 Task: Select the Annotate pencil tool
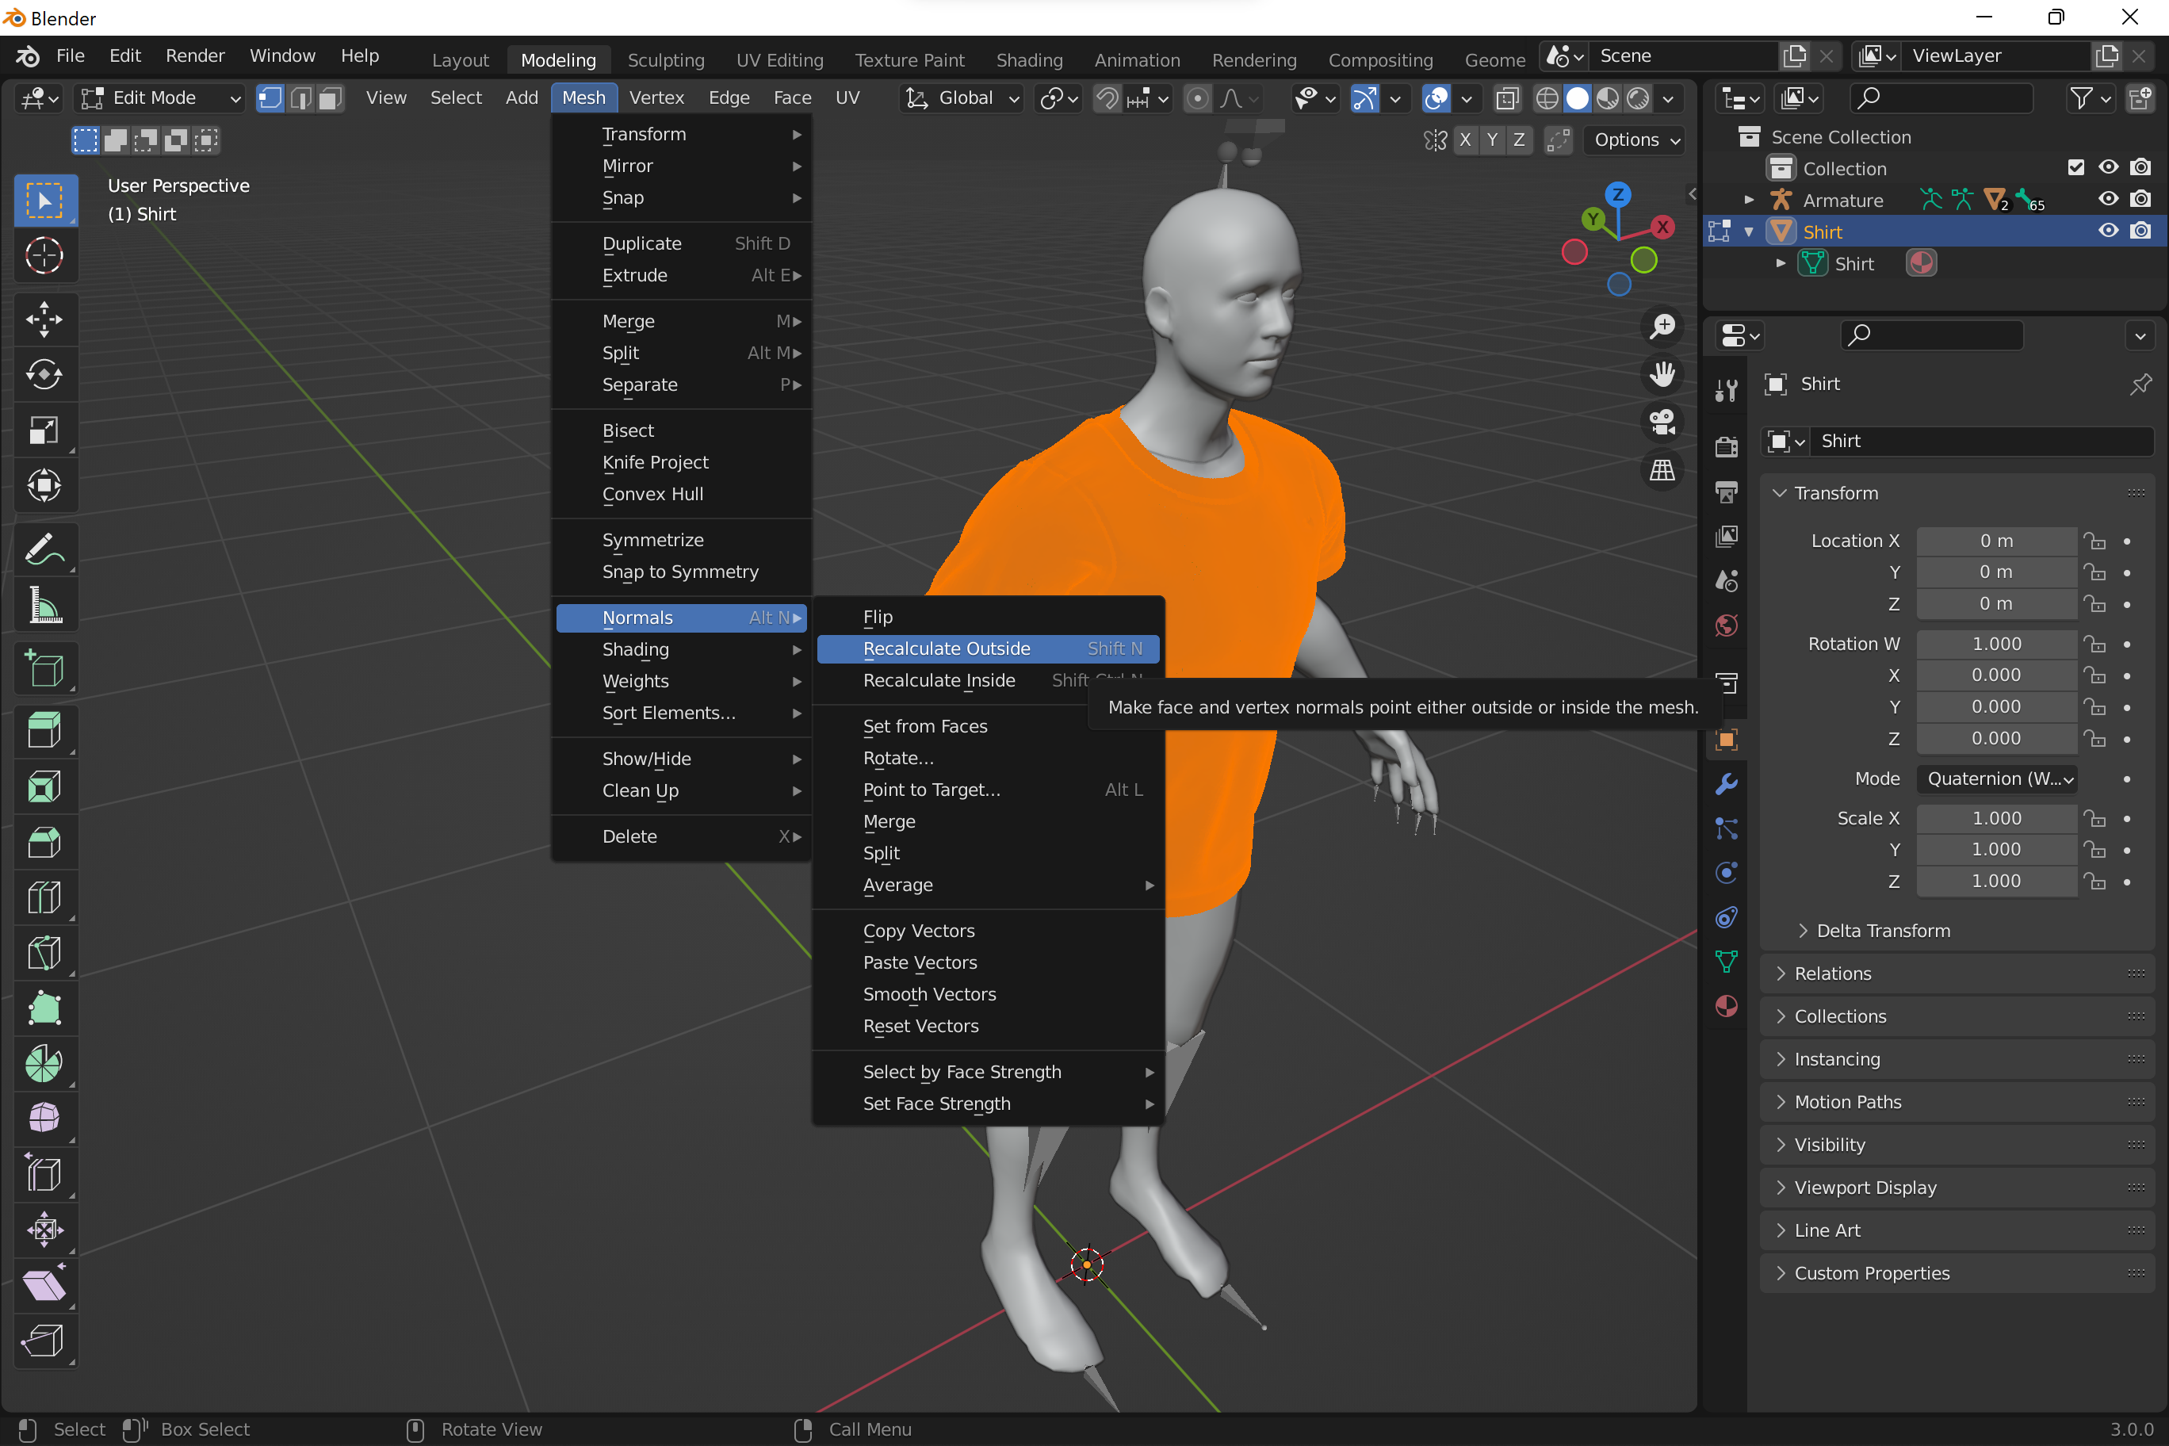coord(44,549)
